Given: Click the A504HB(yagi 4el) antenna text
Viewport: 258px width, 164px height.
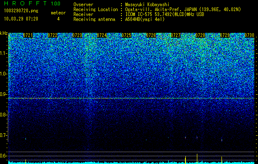Looking at the screenshot, I should pyautogui.click(x=145, y=19).
